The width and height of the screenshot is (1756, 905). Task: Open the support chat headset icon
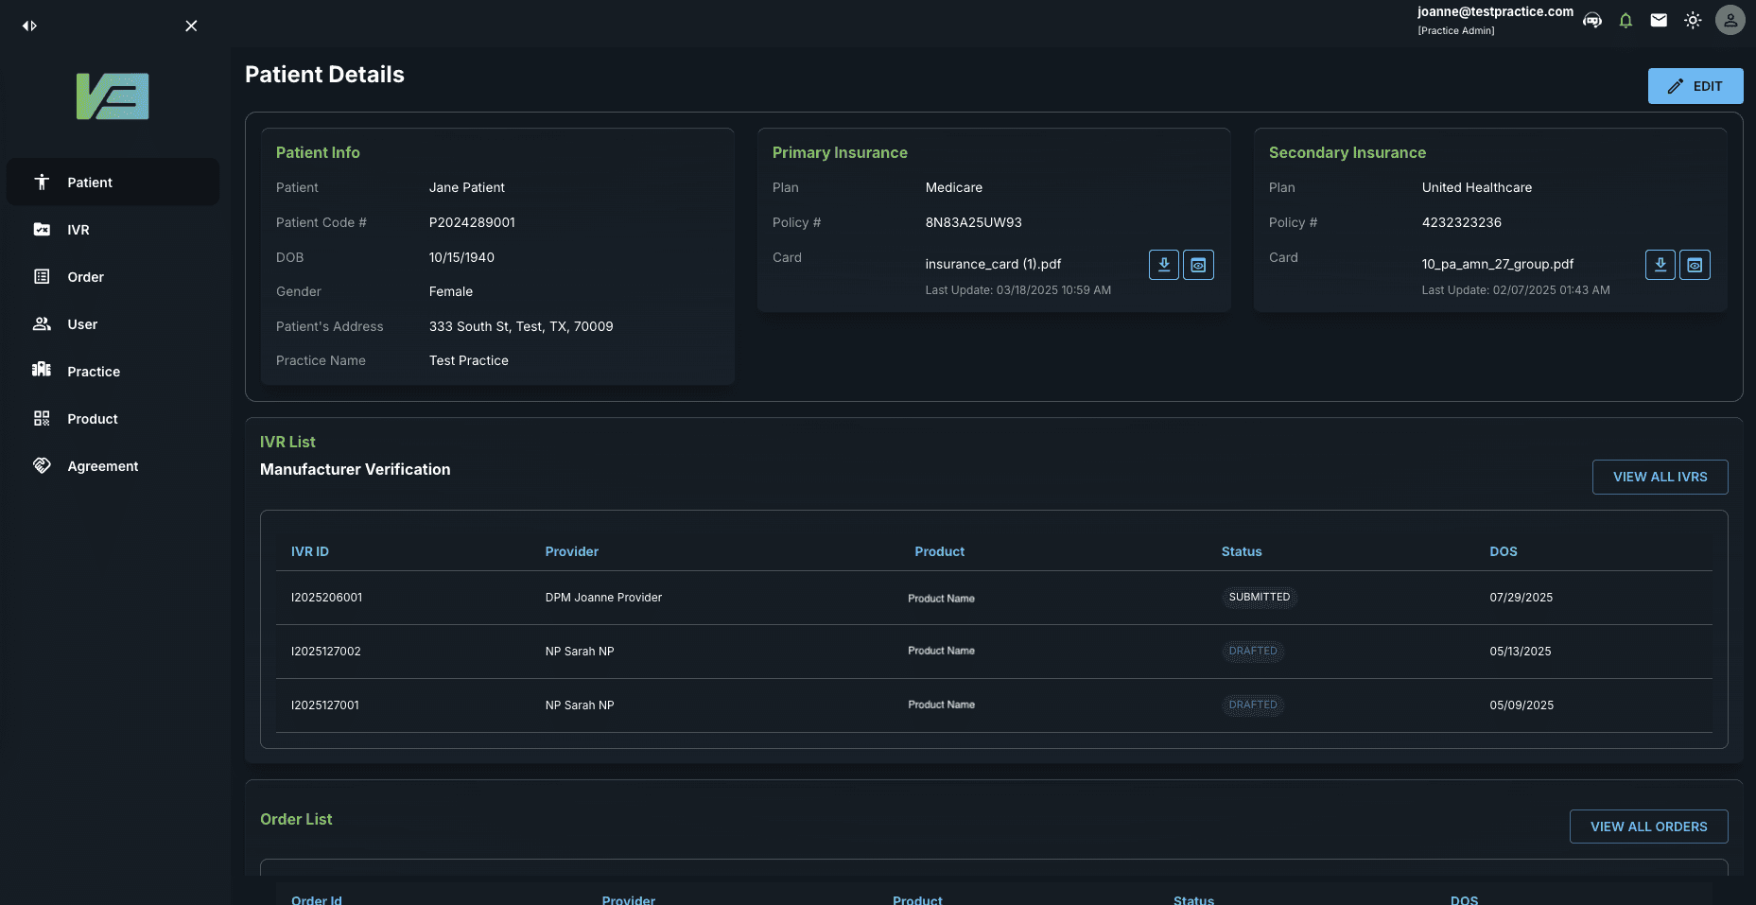[1592, 20]
